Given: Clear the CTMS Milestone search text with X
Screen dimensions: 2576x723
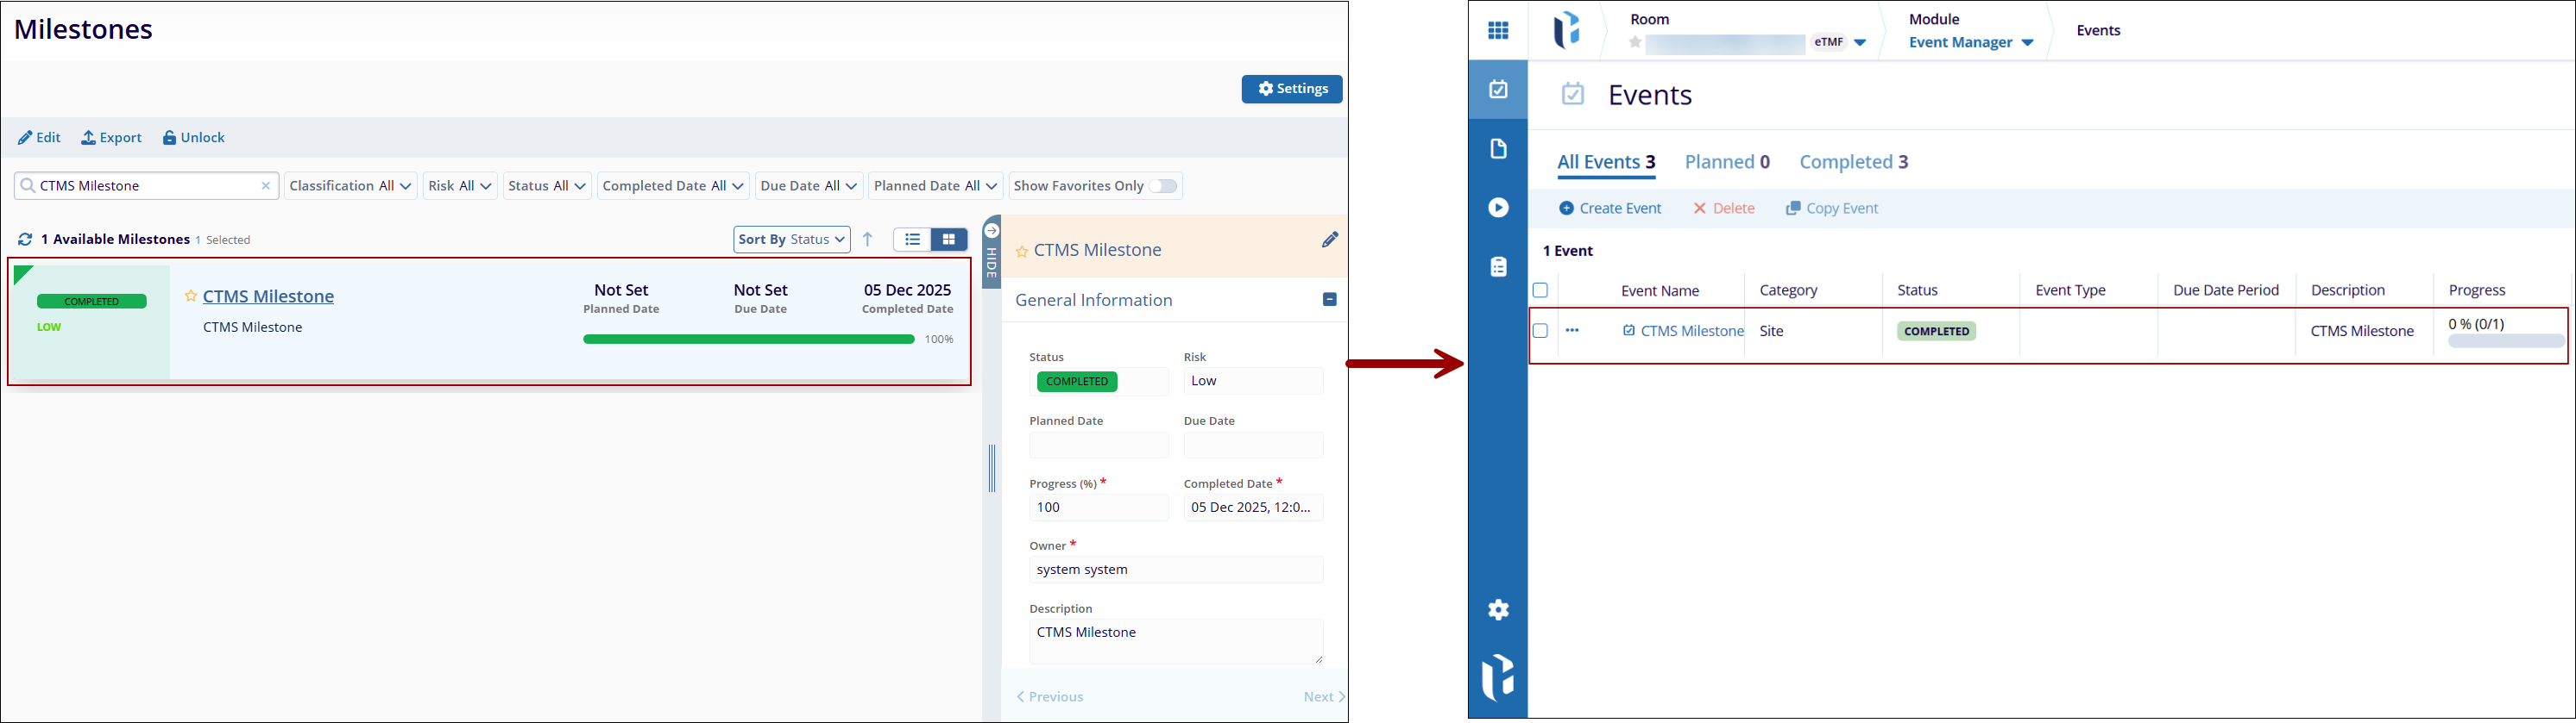Looking at the screenshot, I should [266, 186].
